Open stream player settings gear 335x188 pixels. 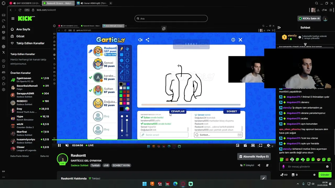coord(268,145)
